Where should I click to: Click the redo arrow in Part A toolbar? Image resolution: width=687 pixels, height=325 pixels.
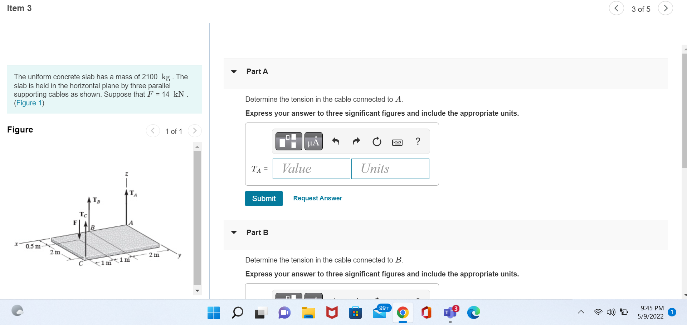[x=356, y=141]
